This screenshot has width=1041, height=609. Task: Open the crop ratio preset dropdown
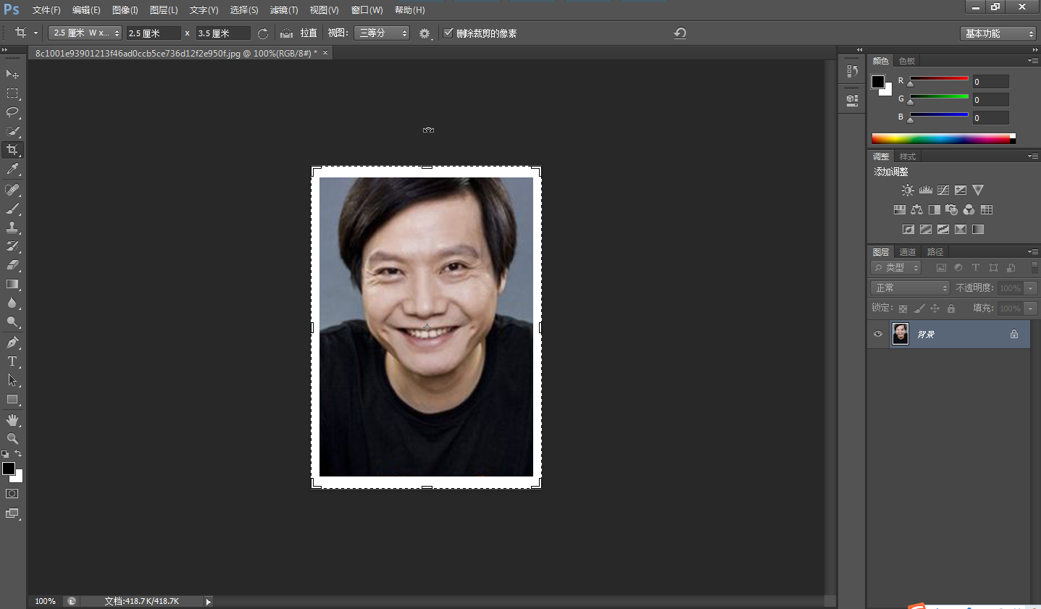[85, 33]
